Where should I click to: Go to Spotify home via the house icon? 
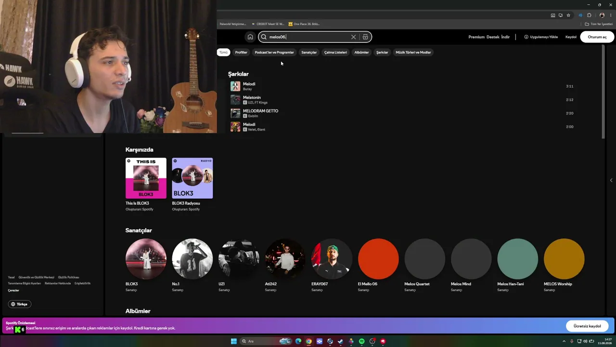point(250,37)
